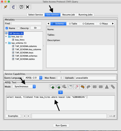Image resolution: width=121 pixels, height=131 pixels.
Task: Open the help question mark icon
Action: 21,7
